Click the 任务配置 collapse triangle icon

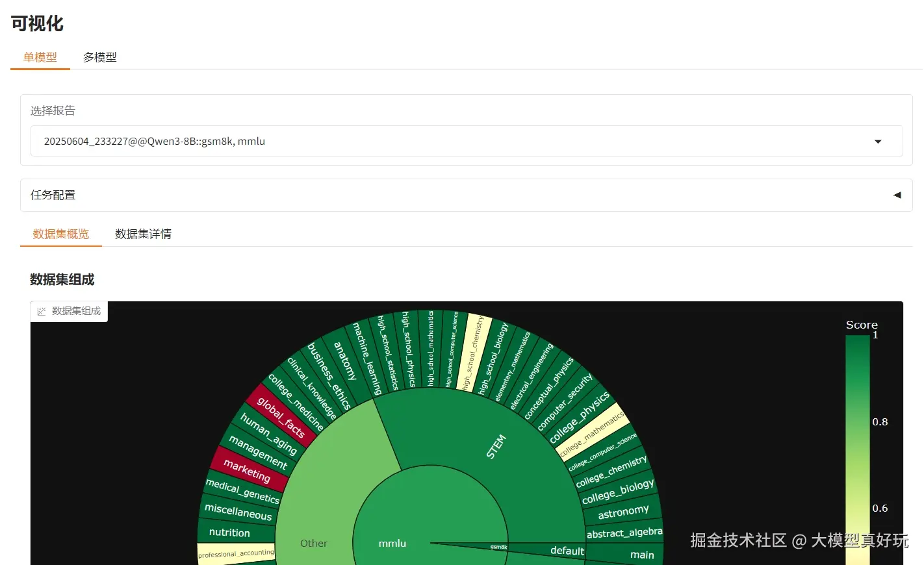tap(897, 195)
